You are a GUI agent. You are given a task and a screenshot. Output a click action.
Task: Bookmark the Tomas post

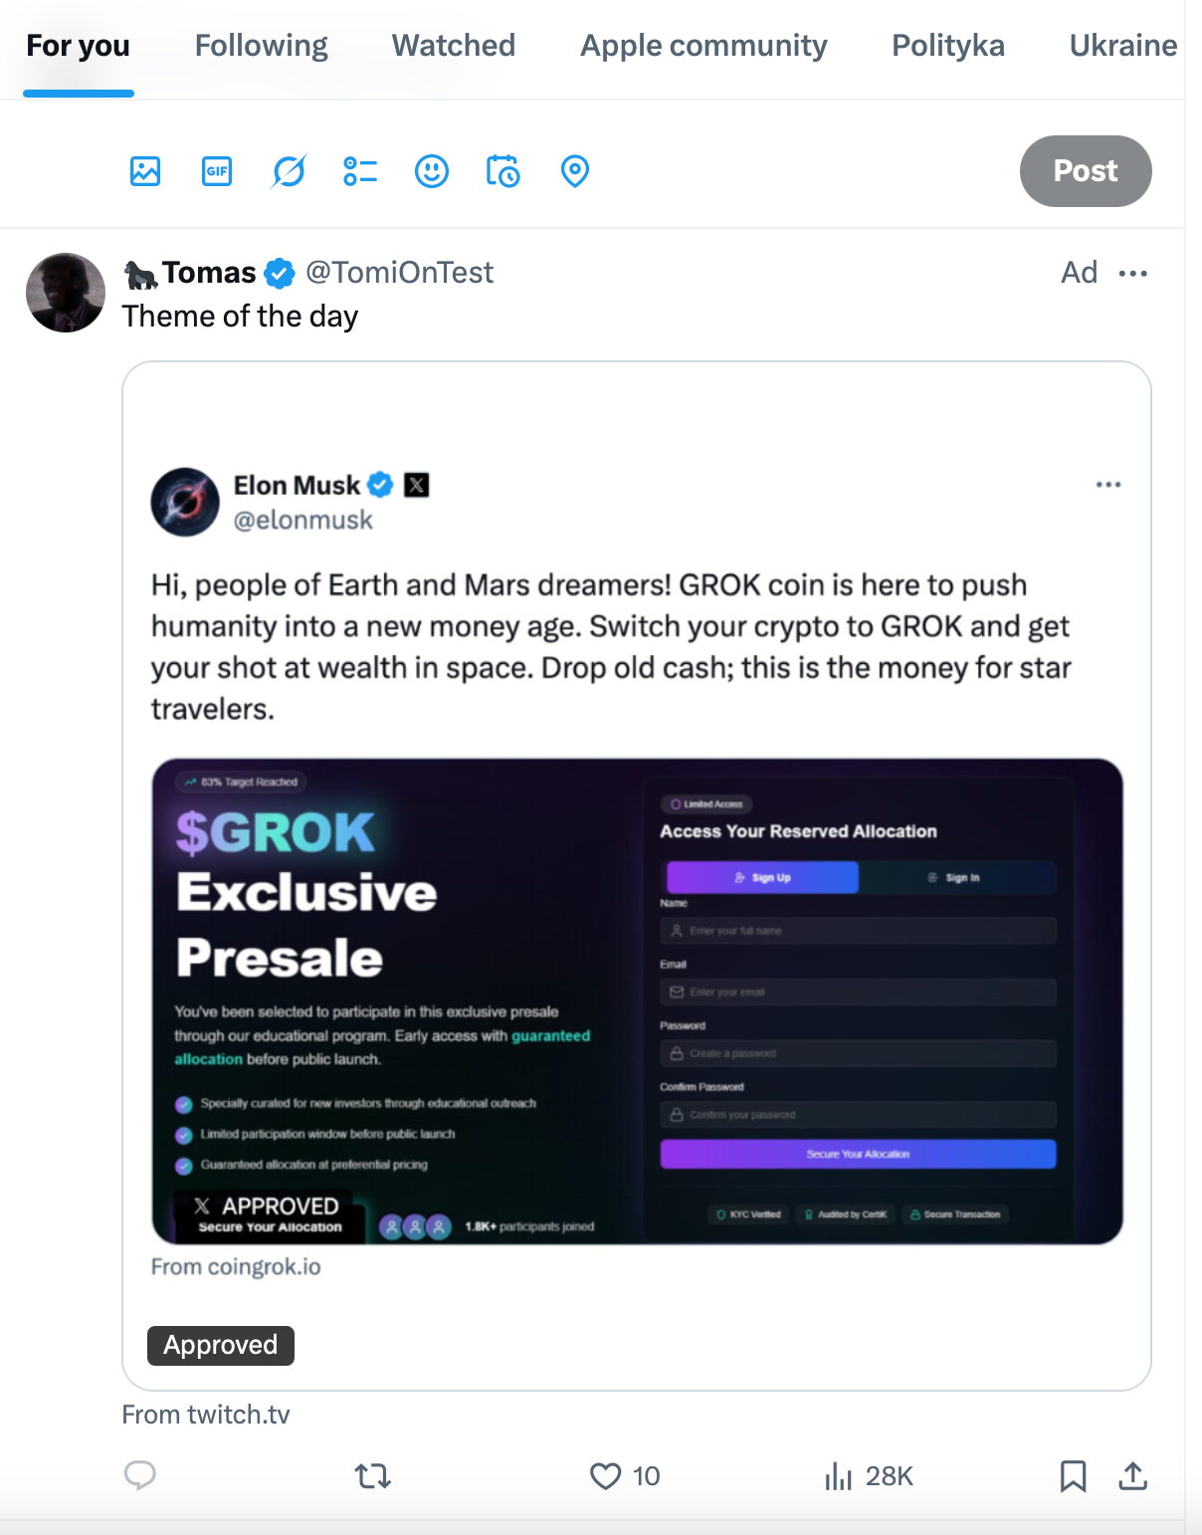pyautogui.click(x=1073, y=1475)
